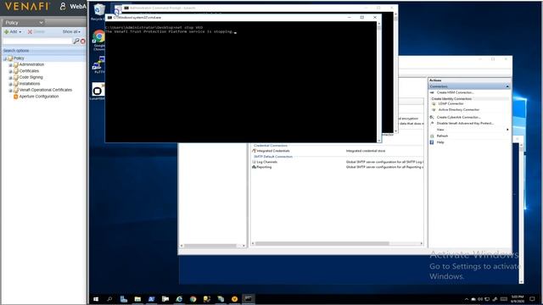
Task: Select the Code Signing tree item
Action: click(31, 77)
